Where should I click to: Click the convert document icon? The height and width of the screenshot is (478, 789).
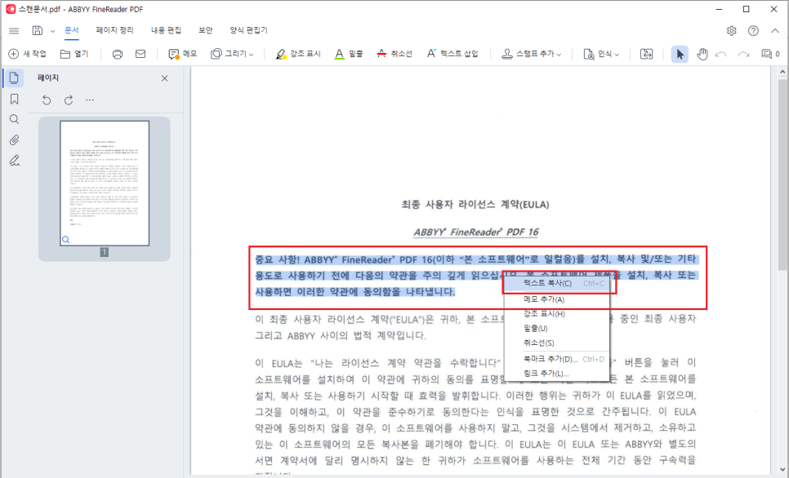[647, 54]
